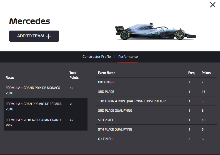The width and height of the screenshot is (220, 155).
Task: Switch to the Constructor Profile tab
Action: click(x=96, y=57)
